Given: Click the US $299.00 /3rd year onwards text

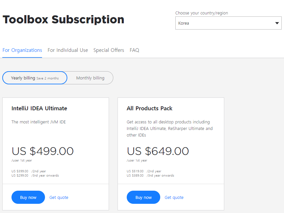Looking at the screenshot, I should click(35, 176).
